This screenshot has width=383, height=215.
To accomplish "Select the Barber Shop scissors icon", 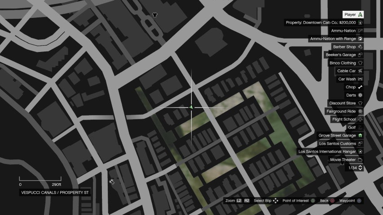I will (360, 47).
